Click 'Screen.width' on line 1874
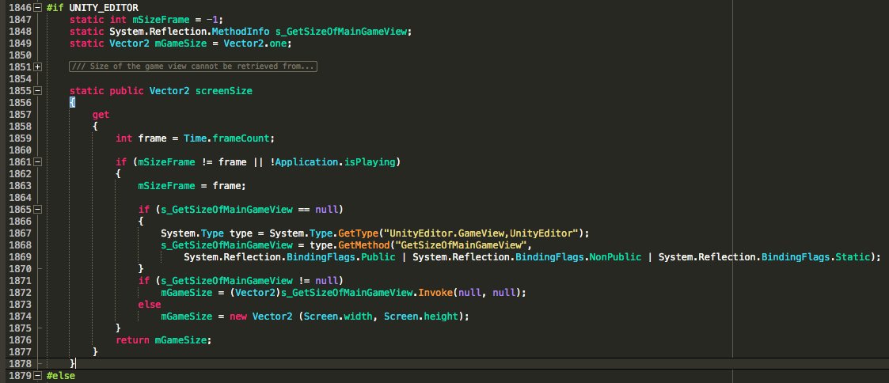Screen dimensions: 889x383 [338, 317]
